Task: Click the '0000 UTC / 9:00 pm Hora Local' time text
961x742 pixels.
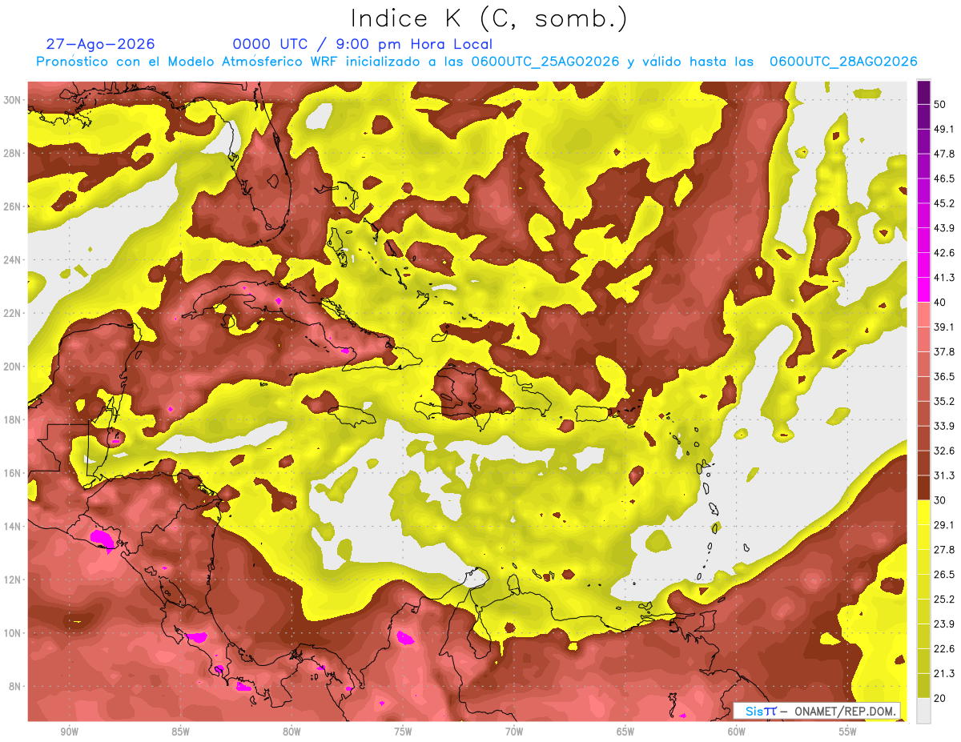Action: click(363, 44)
